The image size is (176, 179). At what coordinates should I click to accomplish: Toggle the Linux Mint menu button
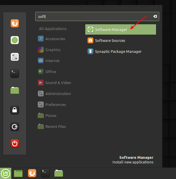5,173
